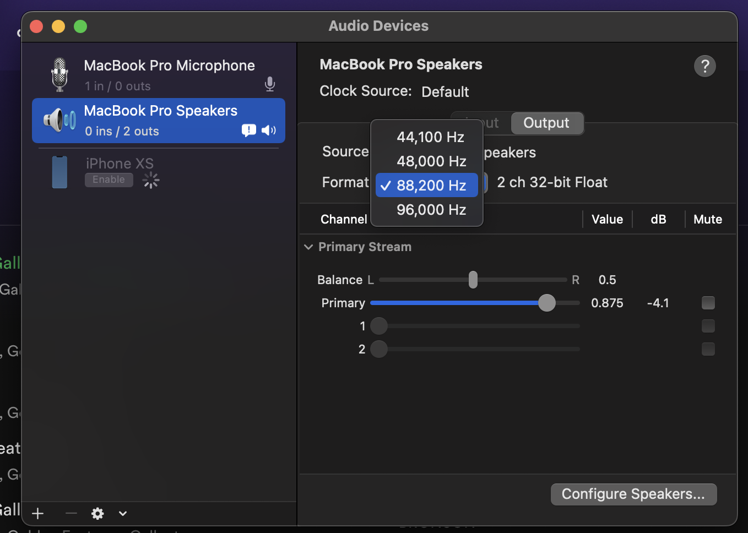Collapse the Primary Stream section
The image size is (748, 533).
click(308, 247)
